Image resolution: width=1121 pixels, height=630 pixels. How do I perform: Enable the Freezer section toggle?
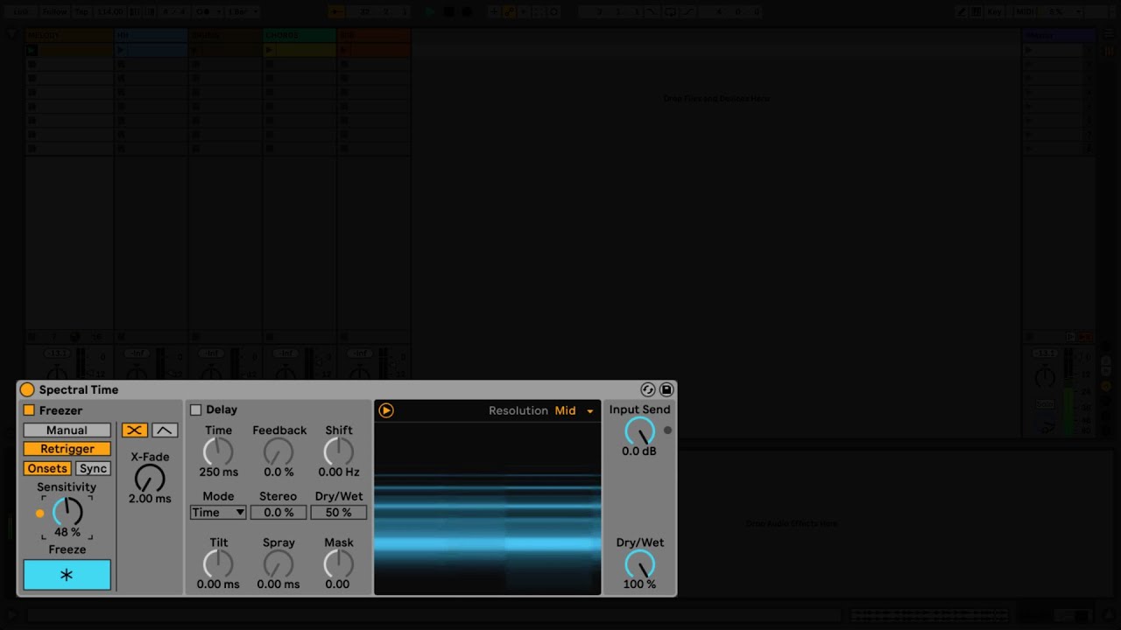(29, 410)
